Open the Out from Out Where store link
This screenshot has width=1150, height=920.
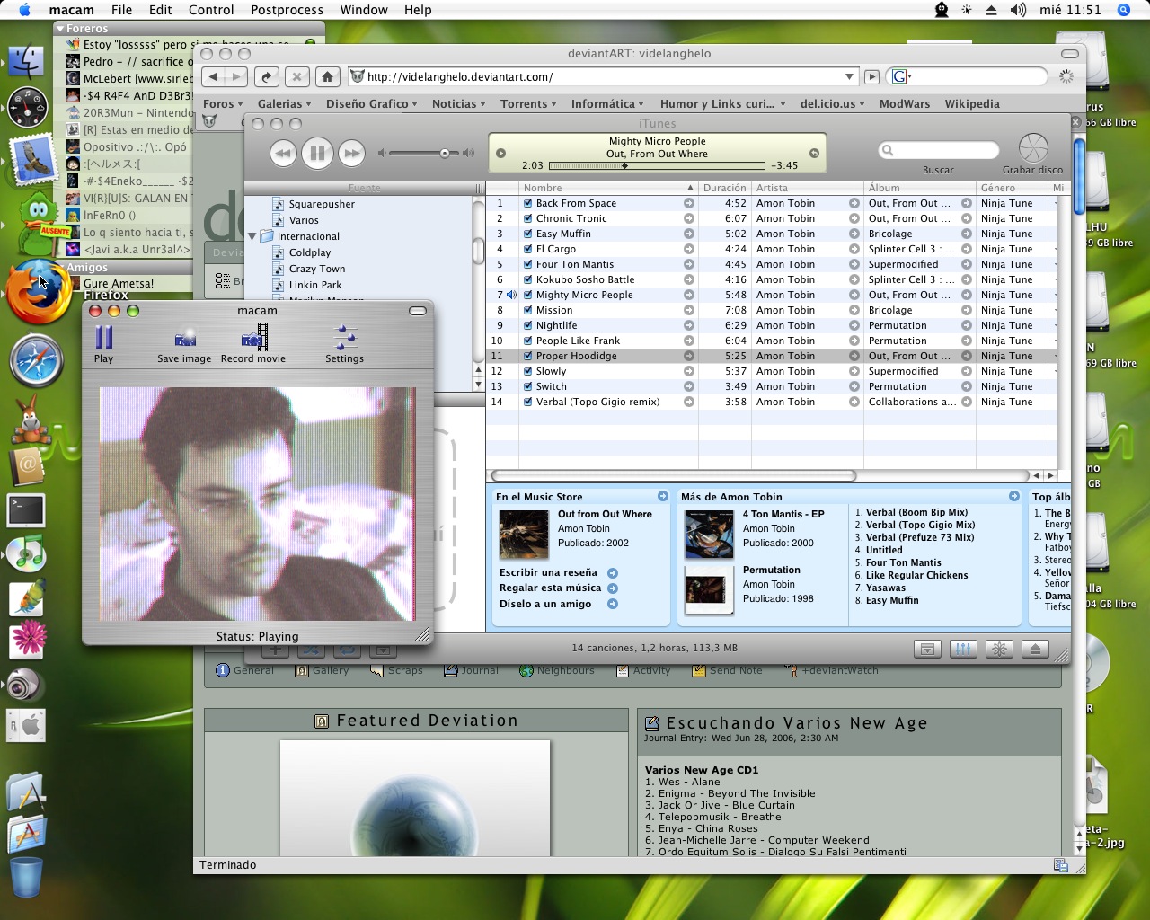(x=605, y=514)
